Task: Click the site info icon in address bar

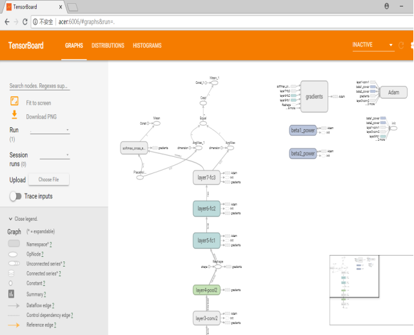Action: click(x=35, y=22)
